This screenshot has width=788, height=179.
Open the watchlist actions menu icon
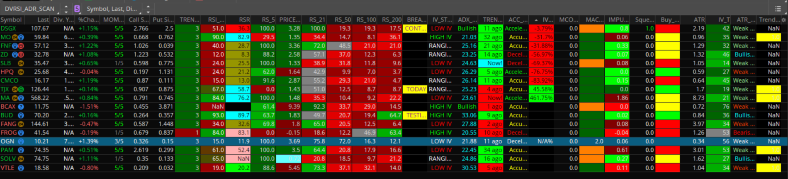point(778,9)
